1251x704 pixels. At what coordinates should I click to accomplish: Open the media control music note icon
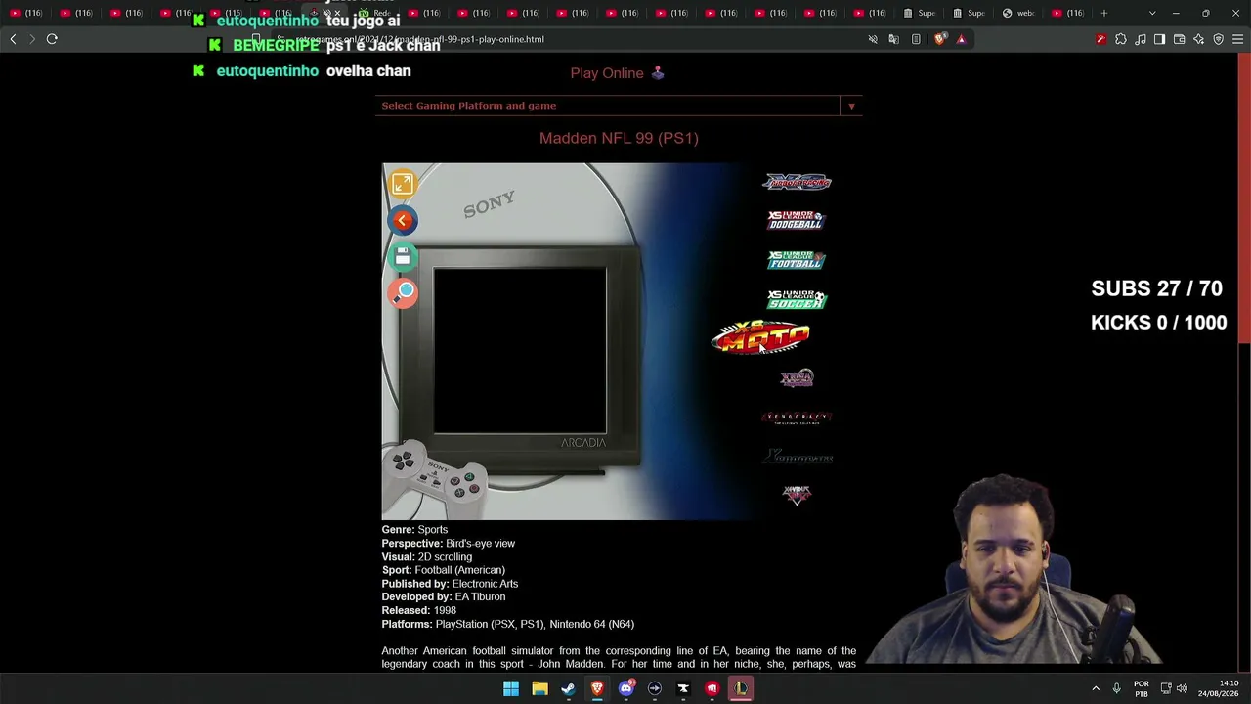tap(1141, 39)
